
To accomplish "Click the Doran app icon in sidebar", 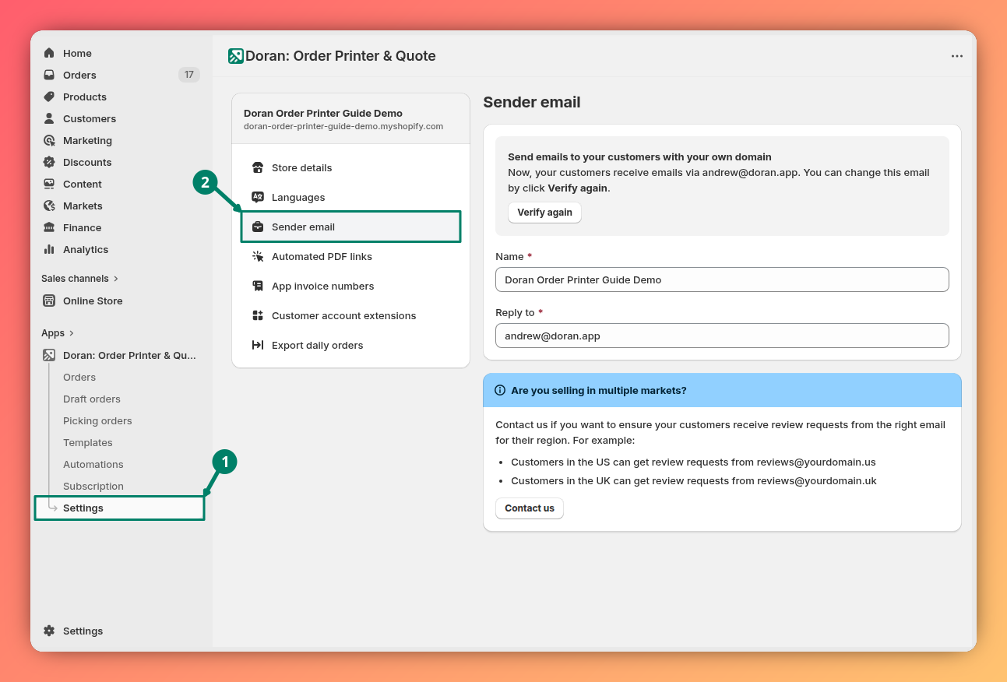I will pos(49,355).
